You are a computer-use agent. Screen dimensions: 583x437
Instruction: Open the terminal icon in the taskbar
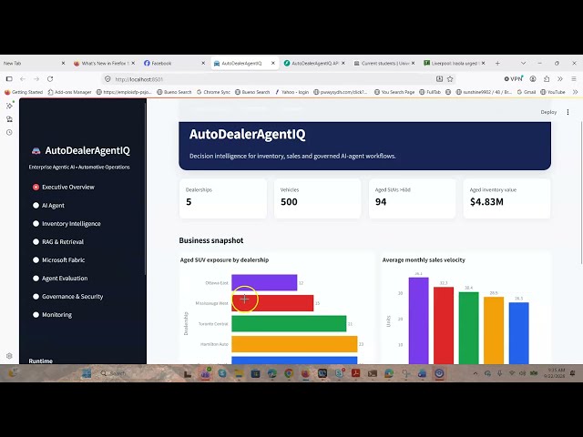[373, 373]
